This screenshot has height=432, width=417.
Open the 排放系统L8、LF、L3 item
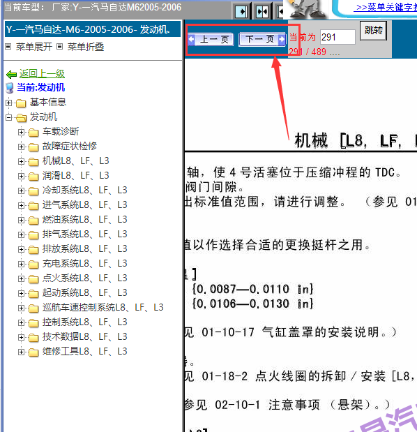[85, 248]
